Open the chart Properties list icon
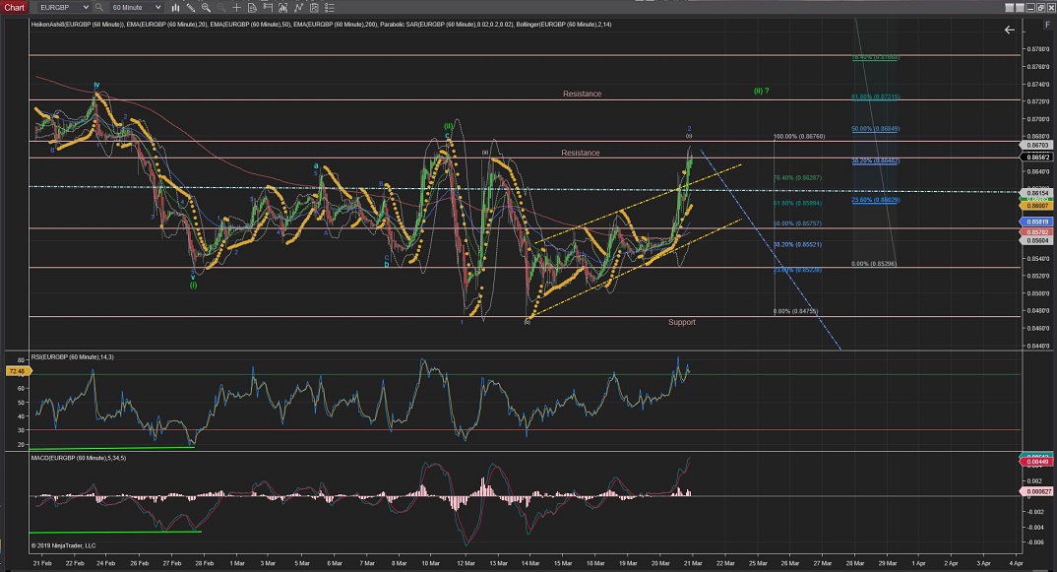Screen dimensions: 1057x572 [330, 8]
